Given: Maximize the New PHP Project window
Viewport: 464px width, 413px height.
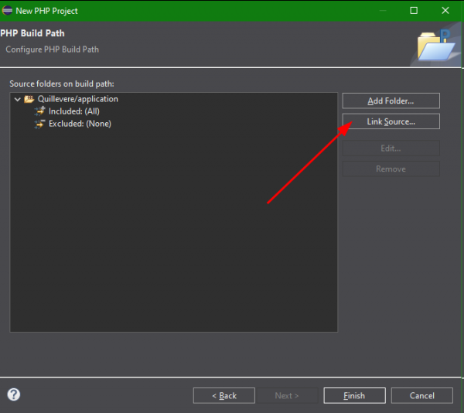Looking at the screenshot, I should pos(414,11).
